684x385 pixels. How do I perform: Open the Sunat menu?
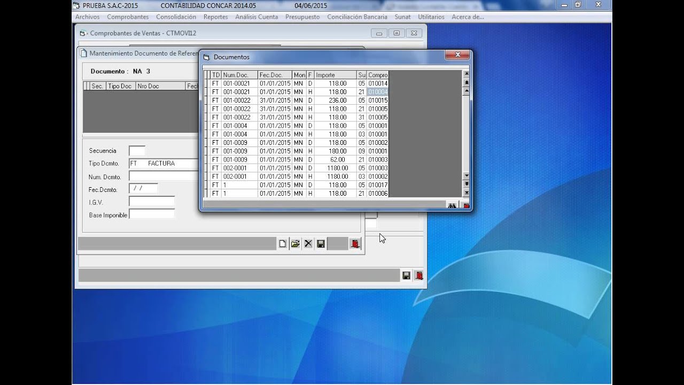pyautogui.click(x=402, y=17)
